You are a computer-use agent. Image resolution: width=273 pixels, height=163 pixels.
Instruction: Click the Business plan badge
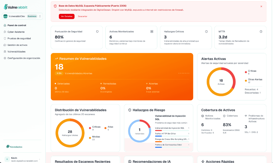[x=32, y=16]
